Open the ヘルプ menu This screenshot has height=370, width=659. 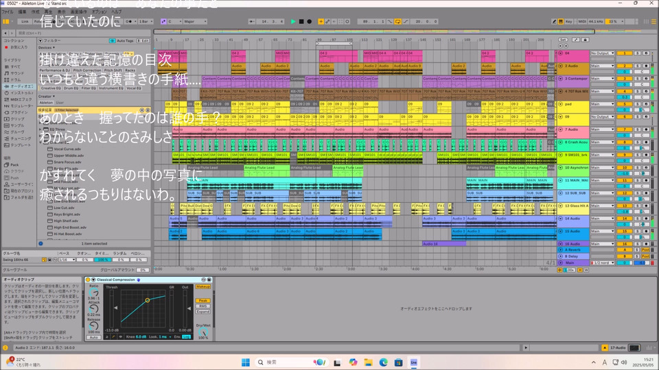pyautogui.click(x=116, y=12)
